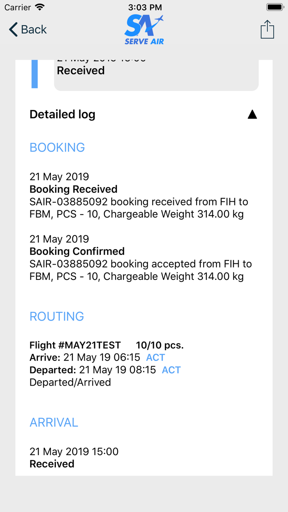The width and height of the screenshot is (288, 512).
Task: Expand the ROUTING section details
Action: (x=57, y=316)
